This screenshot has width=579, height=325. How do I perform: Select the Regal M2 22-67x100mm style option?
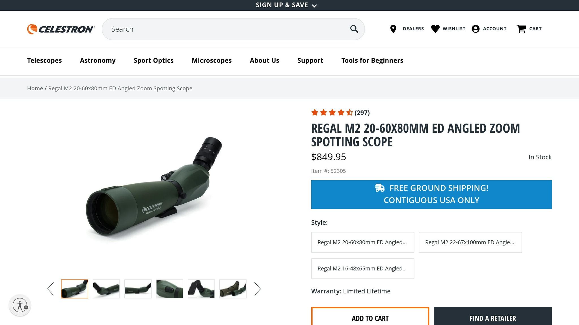(470, 242)
